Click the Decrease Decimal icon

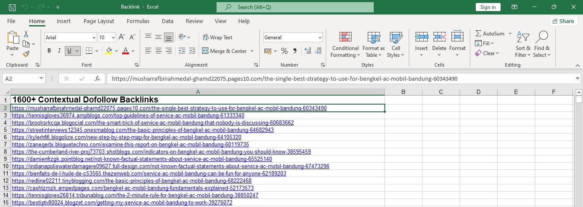click(318, 51)
